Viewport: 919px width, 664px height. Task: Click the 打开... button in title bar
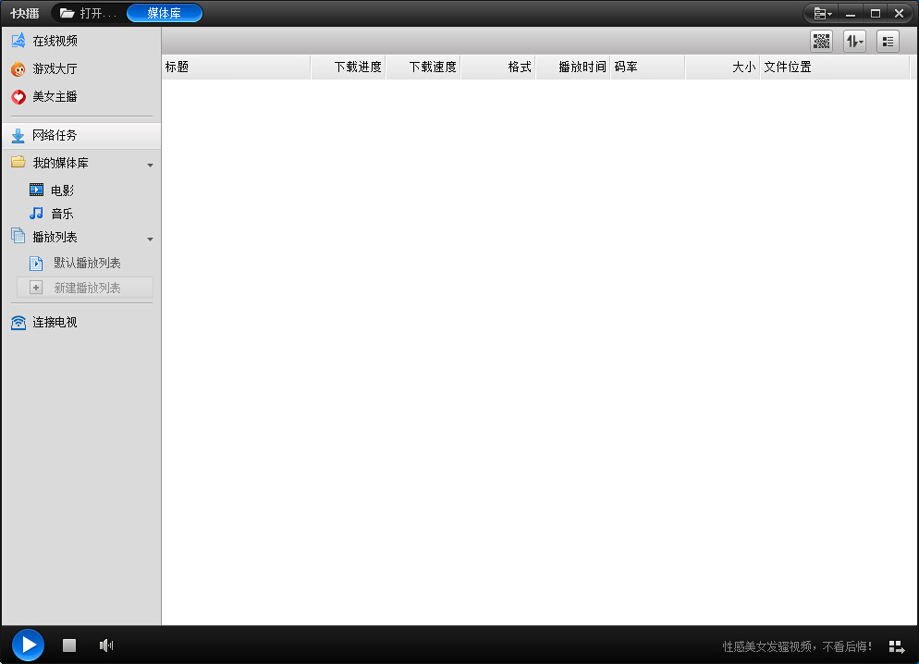(x=89, y=13)
